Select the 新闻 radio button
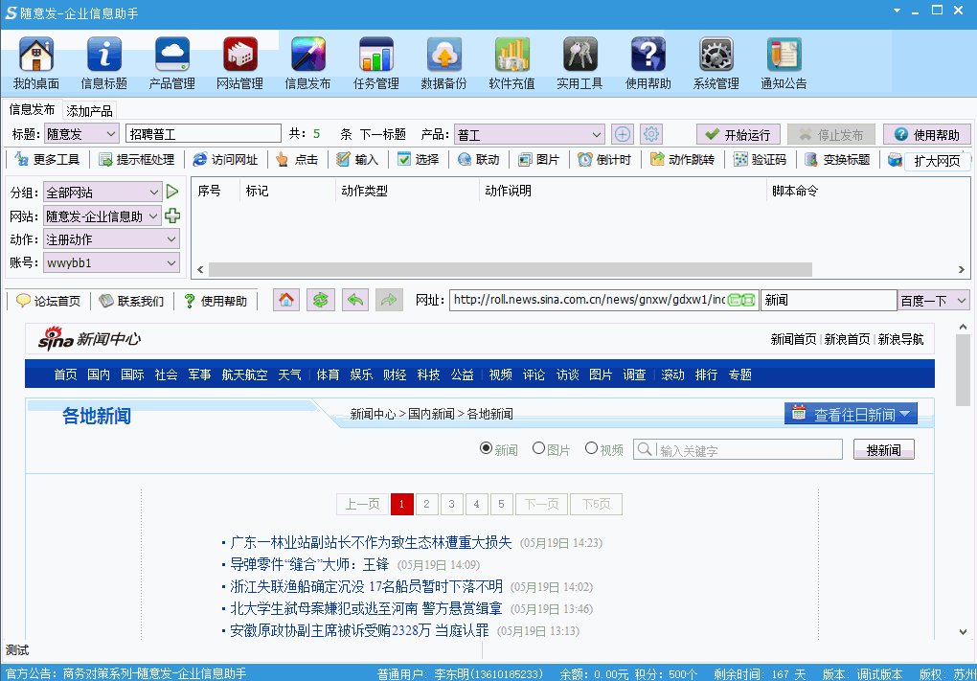Image resolution: width=977 pixels, height=681 pixels. coord(486,448)
